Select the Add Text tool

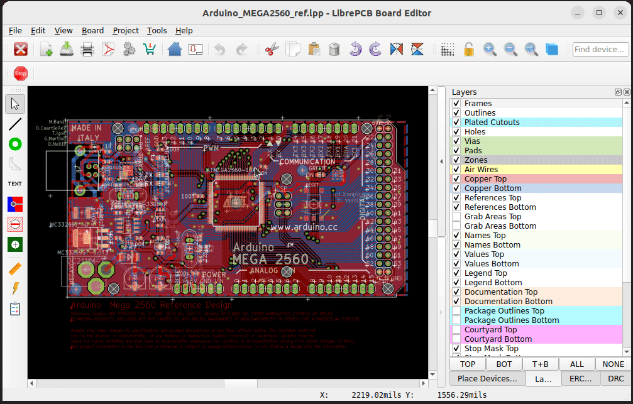tap(14, 183)
